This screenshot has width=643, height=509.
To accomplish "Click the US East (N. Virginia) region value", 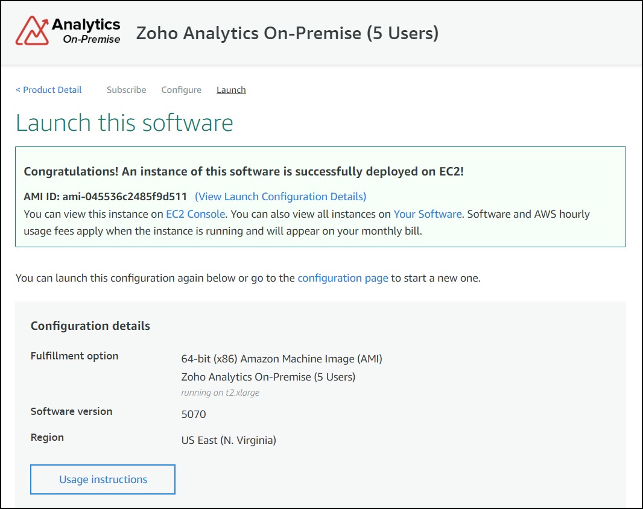I will (228, 440).
